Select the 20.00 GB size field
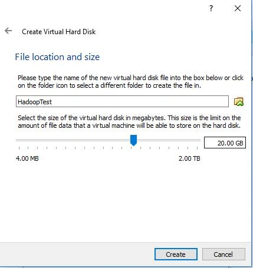The image size is (253, 268). (225, 143)
